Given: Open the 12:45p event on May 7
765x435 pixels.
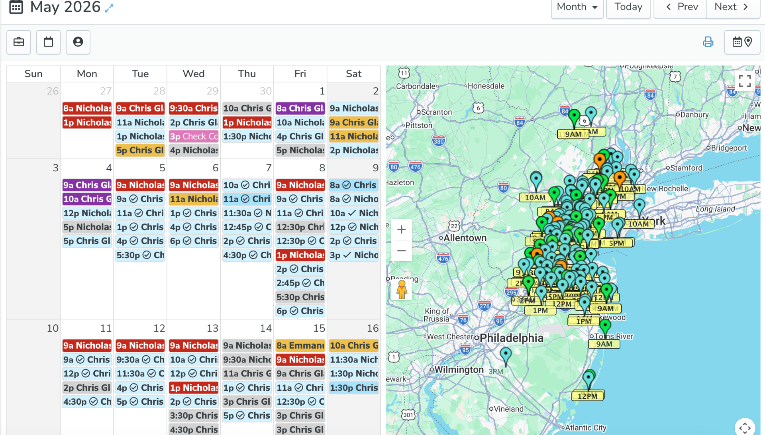Looking at the screenshot, I should pyautogui.click(x=247, y=227).
